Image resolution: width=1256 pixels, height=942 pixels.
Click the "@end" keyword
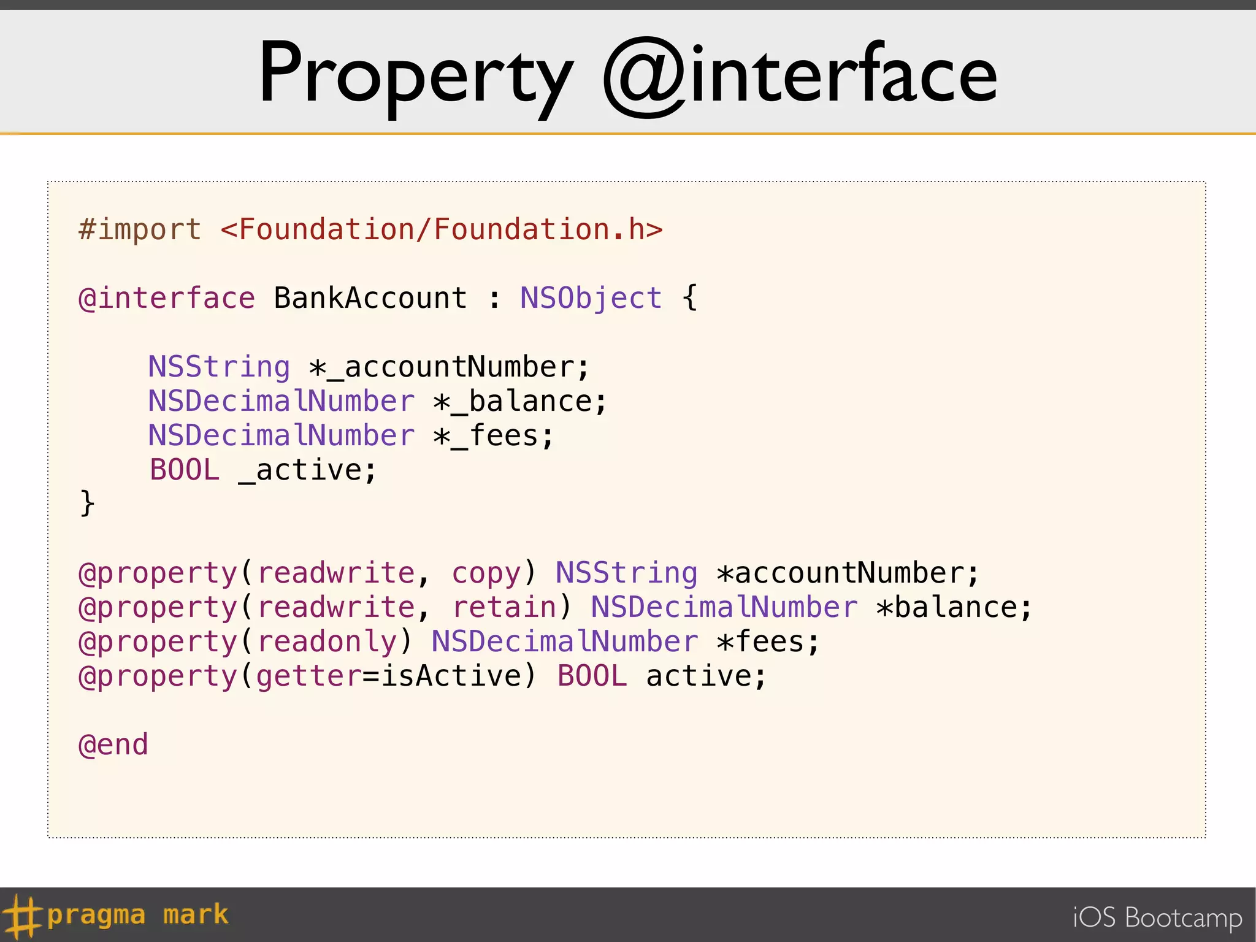point(113,745)
